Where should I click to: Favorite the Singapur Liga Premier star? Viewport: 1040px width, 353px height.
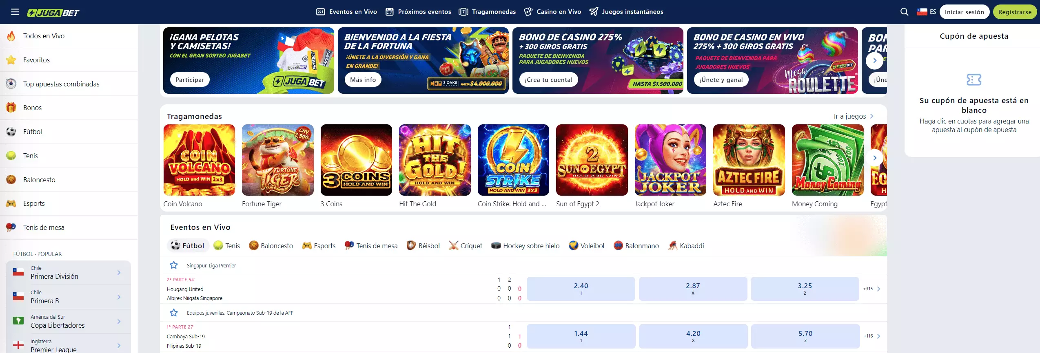pos(173,265)
